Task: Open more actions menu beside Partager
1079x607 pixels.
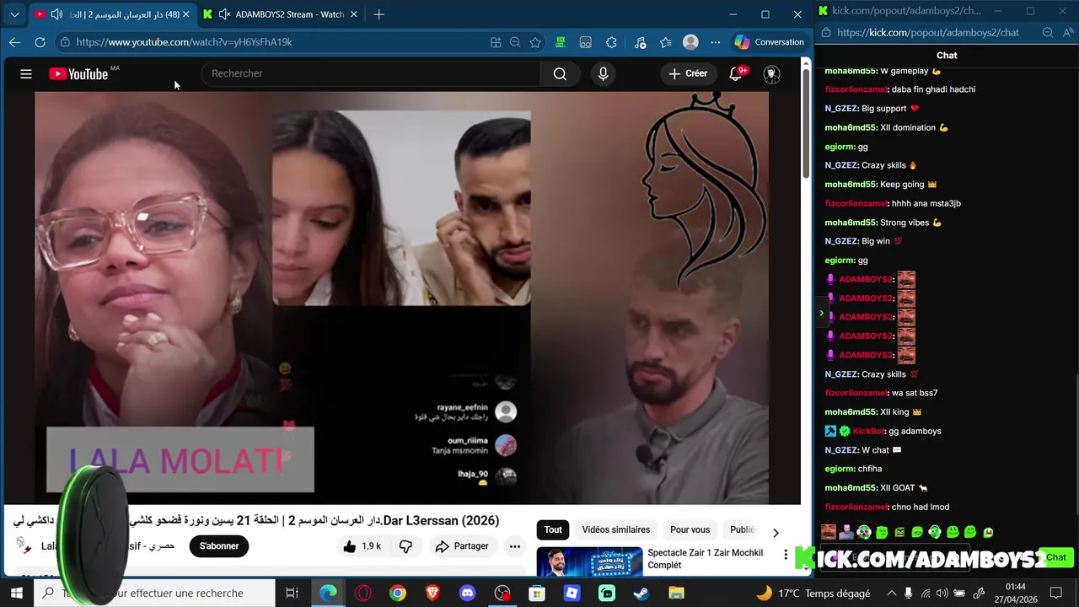Action: (x=514, y=546)
